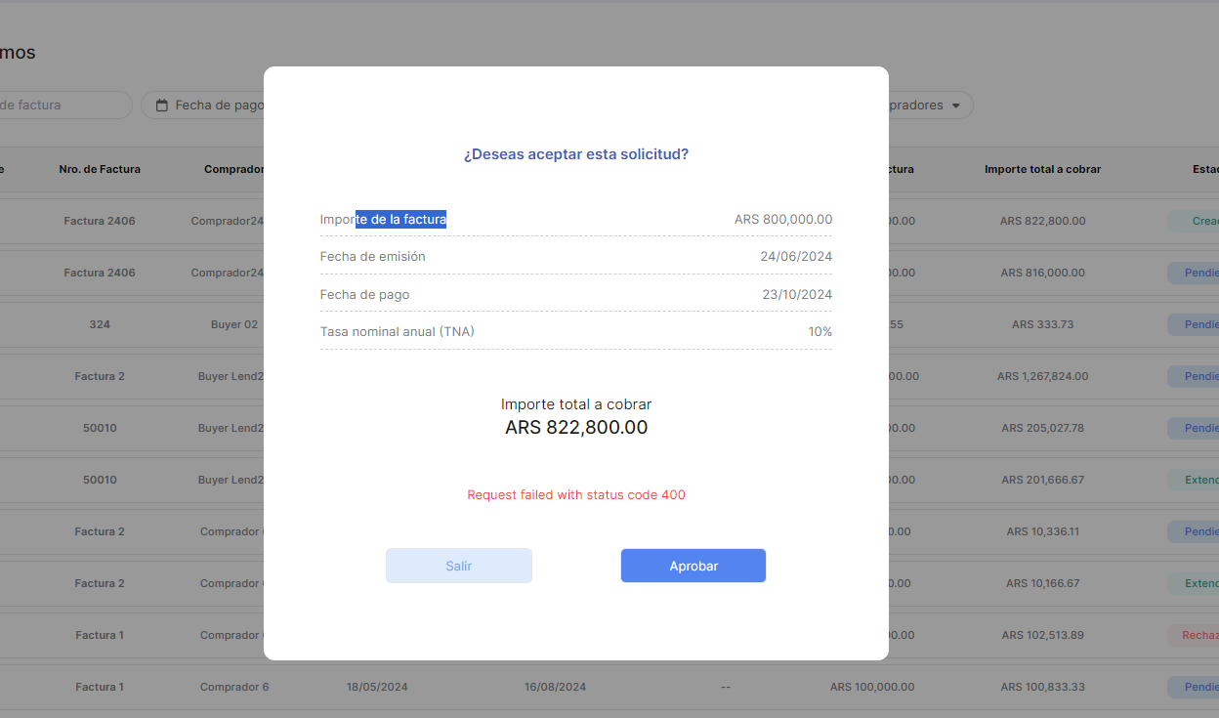The image size is (1219, 718).
Task: Click the Salir button
Action: pyautogui.click(x=459, y=566)
